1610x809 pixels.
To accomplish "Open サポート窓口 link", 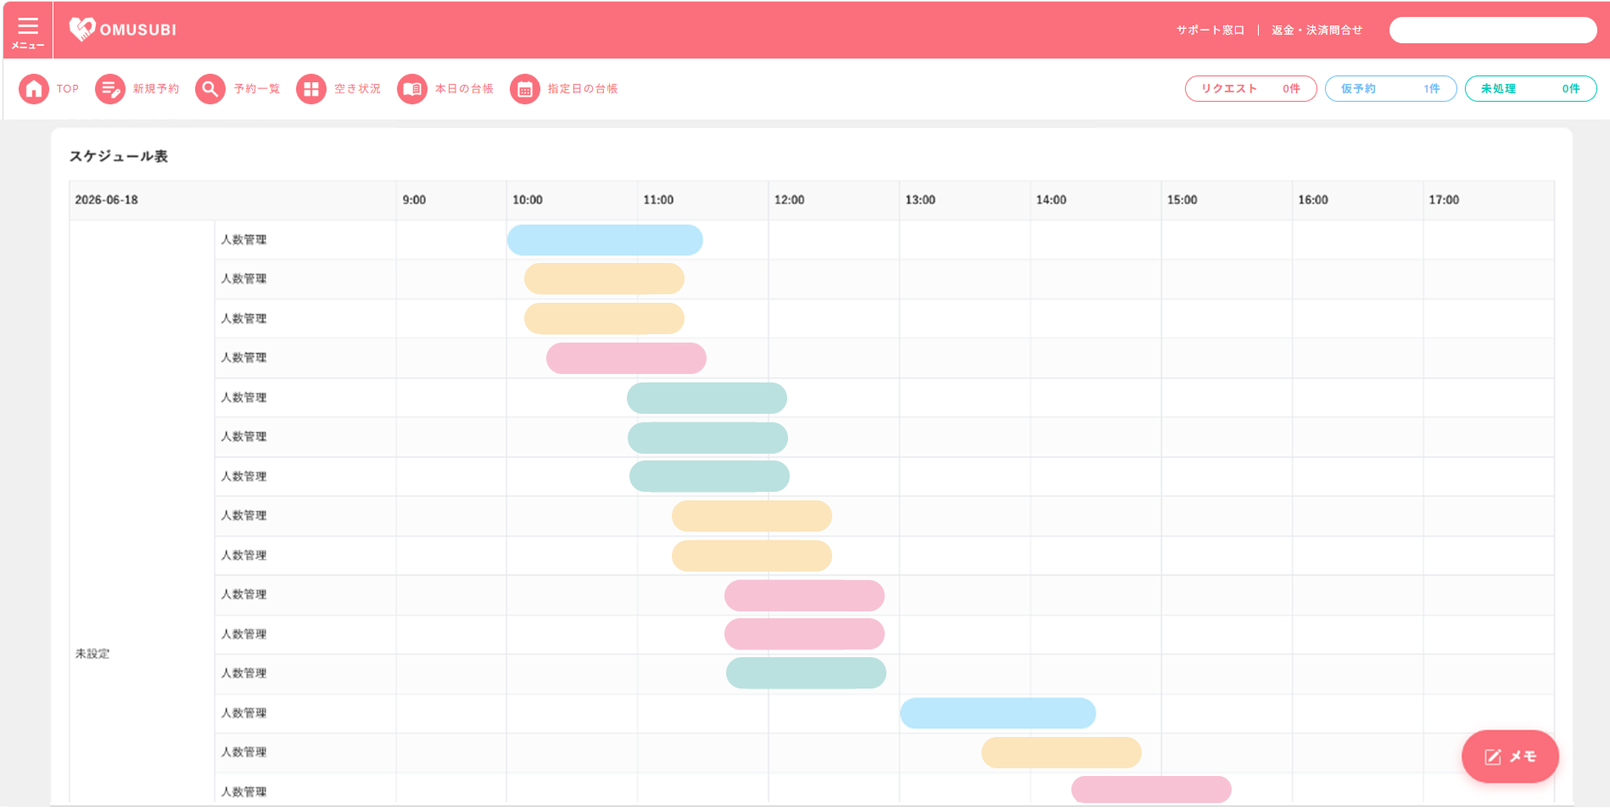I will pos(1210,30).
